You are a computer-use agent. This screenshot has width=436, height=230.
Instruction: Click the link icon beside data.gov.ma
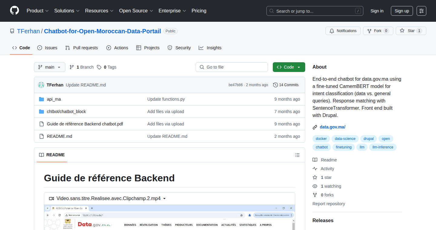click(x=315, y=127)
